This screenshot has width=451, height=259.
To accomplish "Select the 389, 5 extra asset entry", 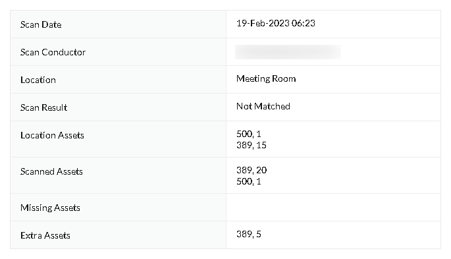I will (x=248, y=234).
